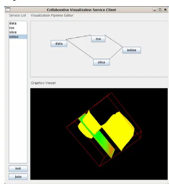
Task: Click the Init button
Action: pos(18,168)
